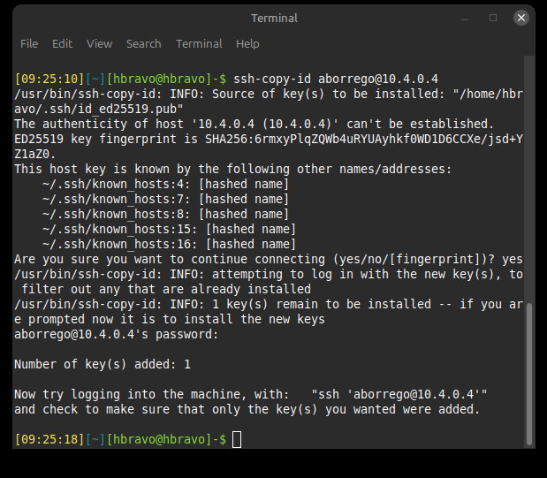Open the Edit menu
Viewport: 547px width, 478px height.
62,43
